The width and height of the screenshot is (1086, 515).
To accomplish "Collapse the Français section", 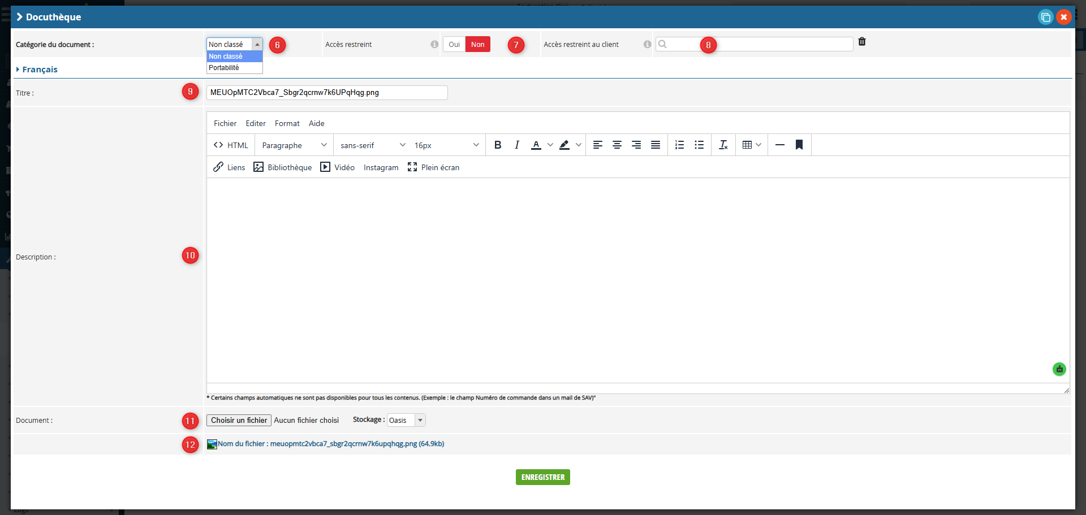I will (x=37, y=69).
